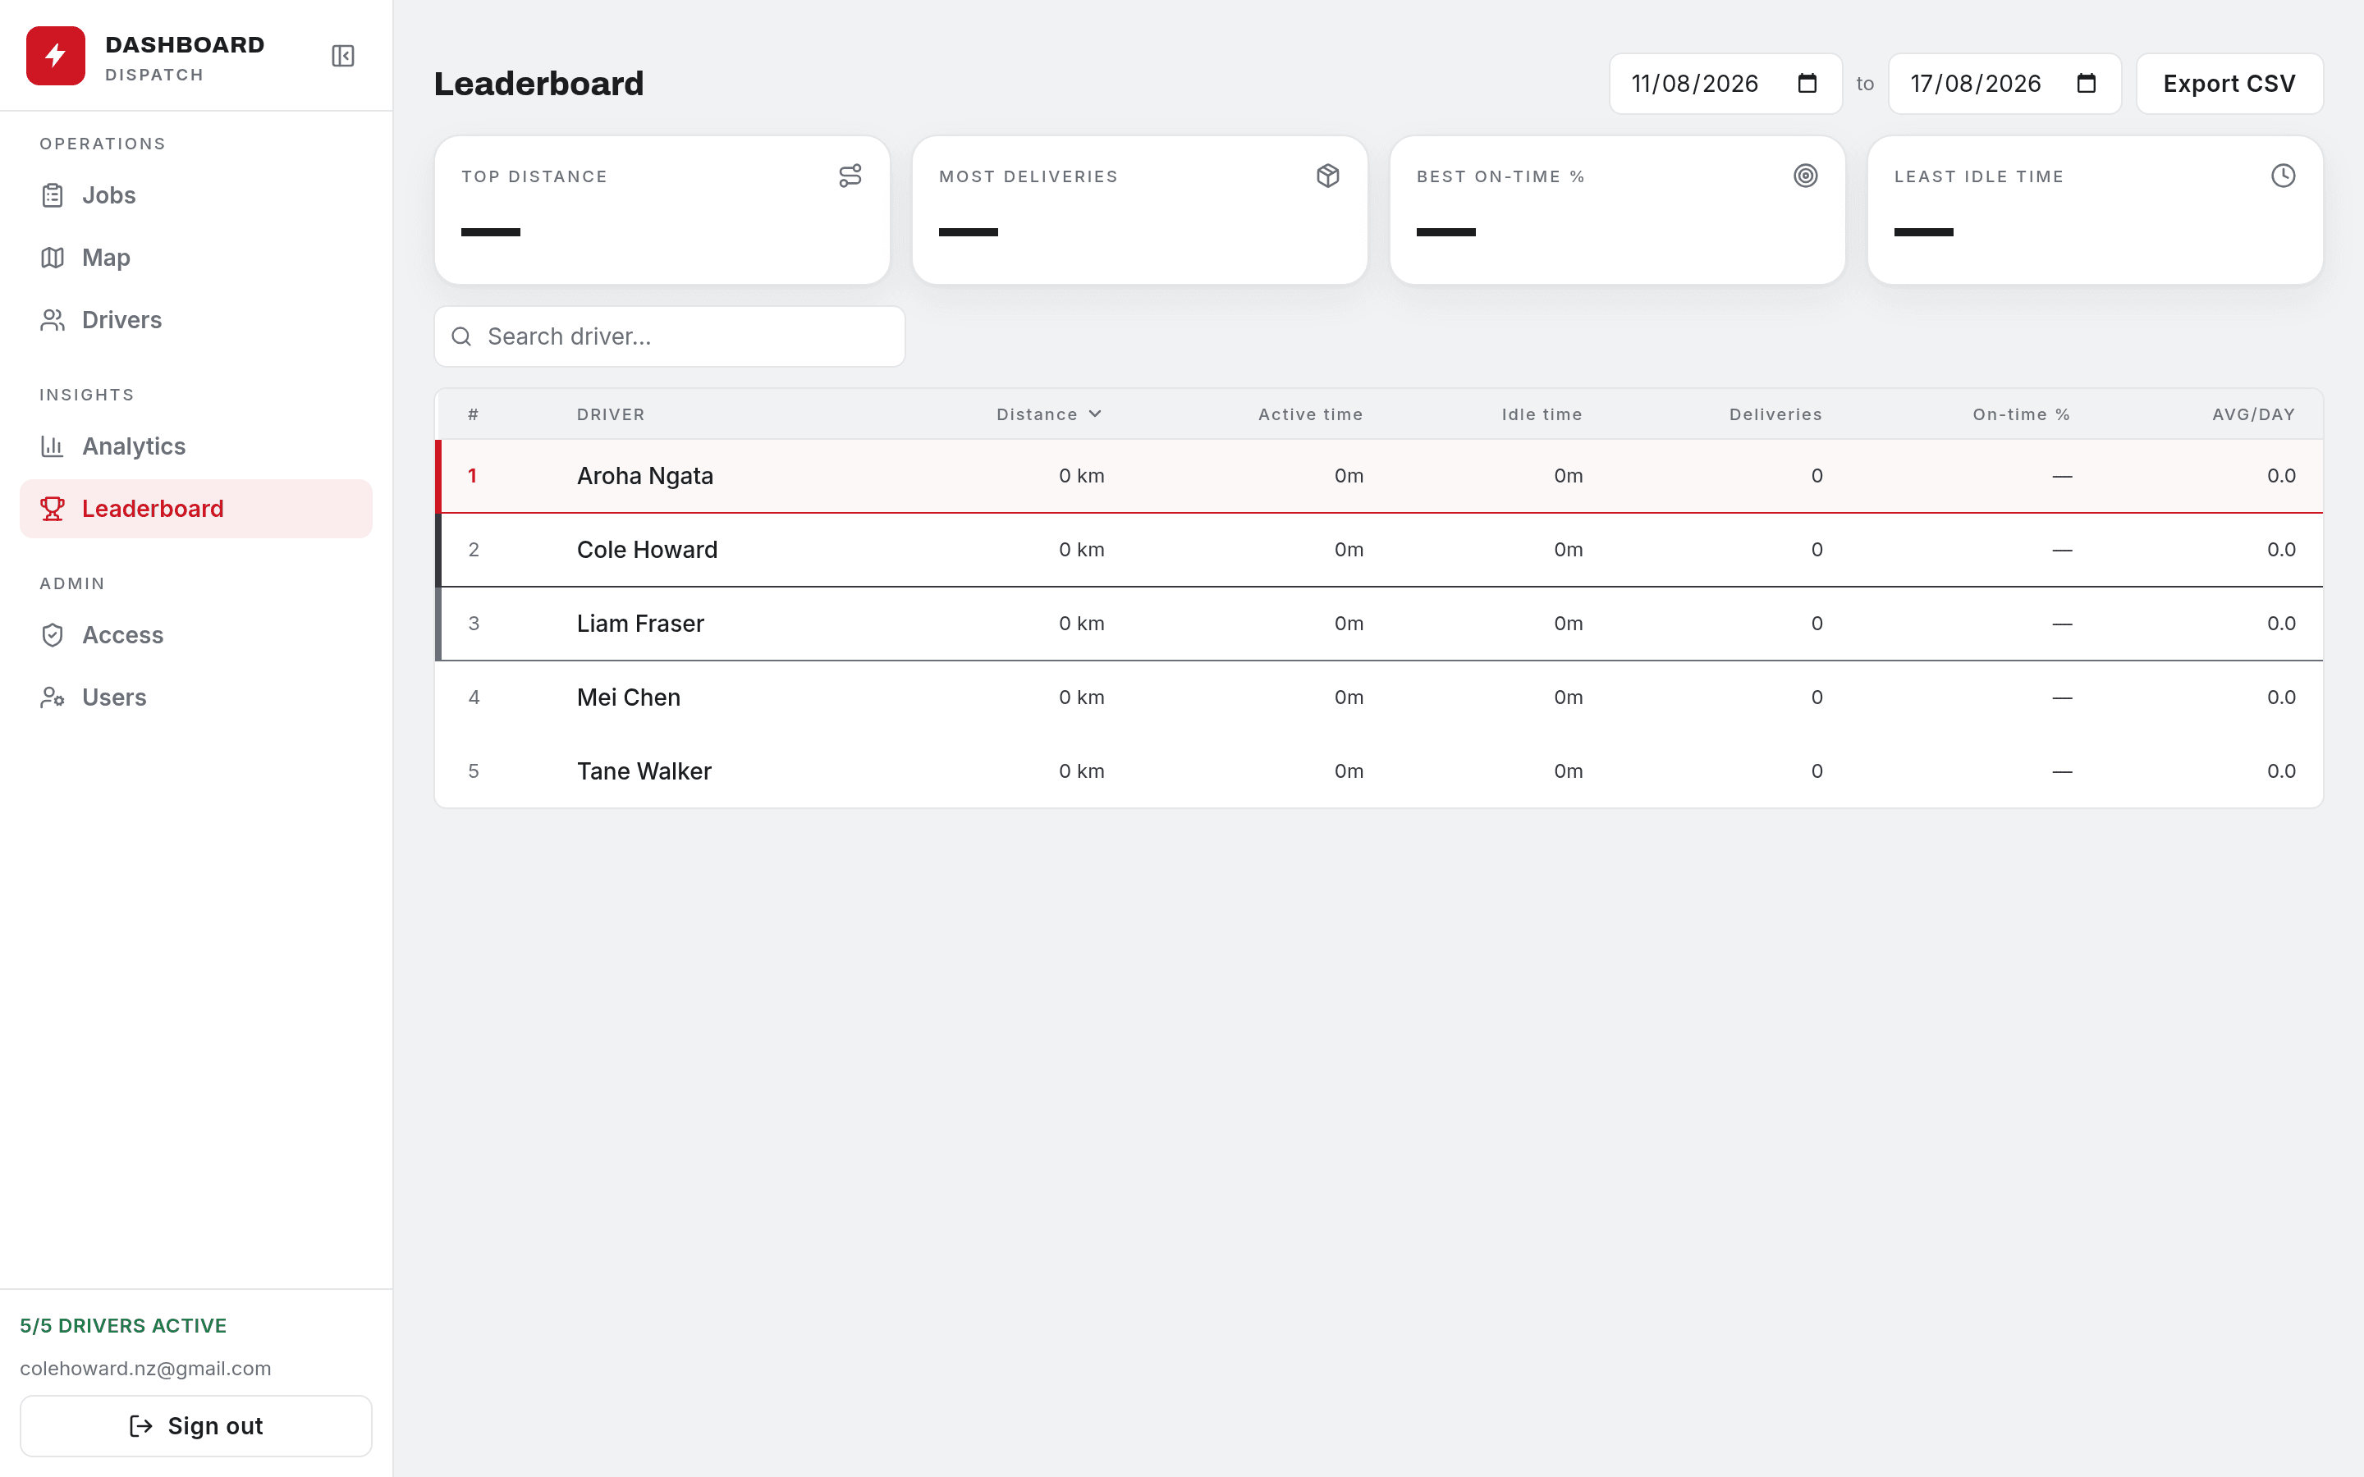2364x1477 pixels.
Task: Click the Top Distance card title
Action: (534, 176)
